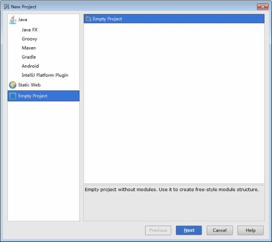Image resolution: width=272 pixels, height=242 pixels.
Task: Select Java FX in the list
Action: click(44, 30)
